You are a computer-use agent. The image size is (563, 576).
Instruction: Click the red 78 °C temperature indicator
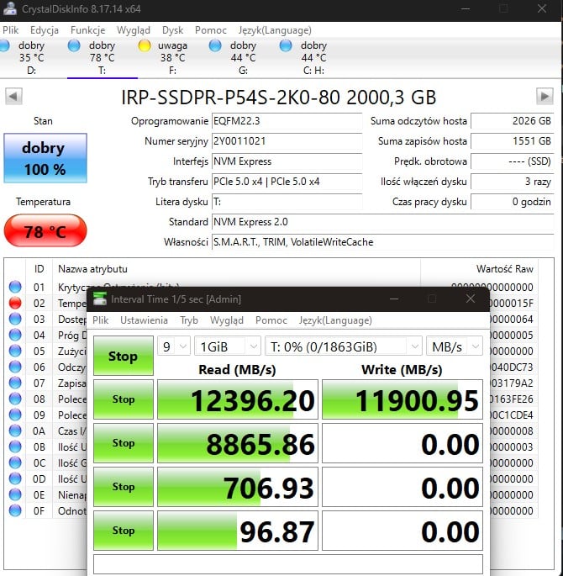point(45,231)
